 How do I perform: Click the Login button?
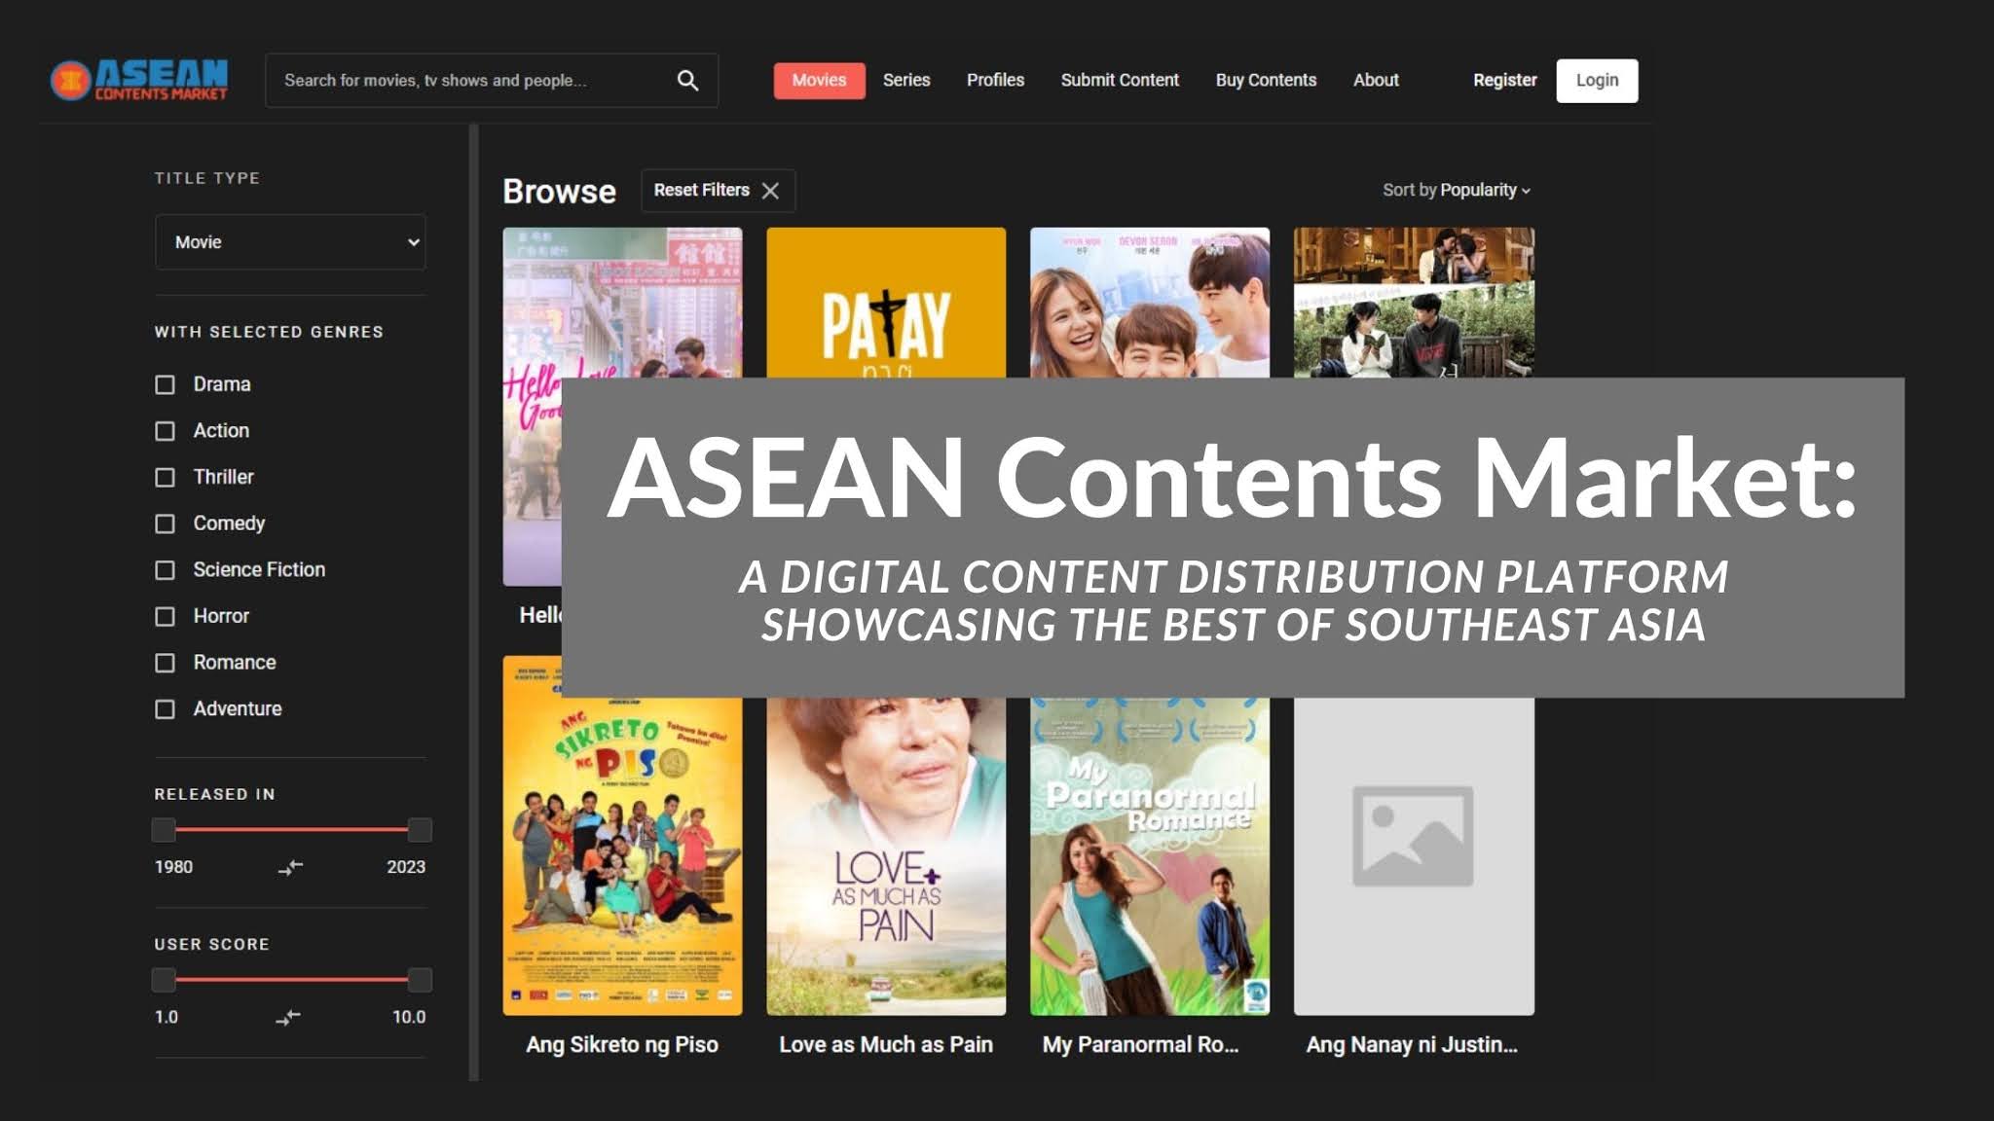click(x=1597, y=81)
